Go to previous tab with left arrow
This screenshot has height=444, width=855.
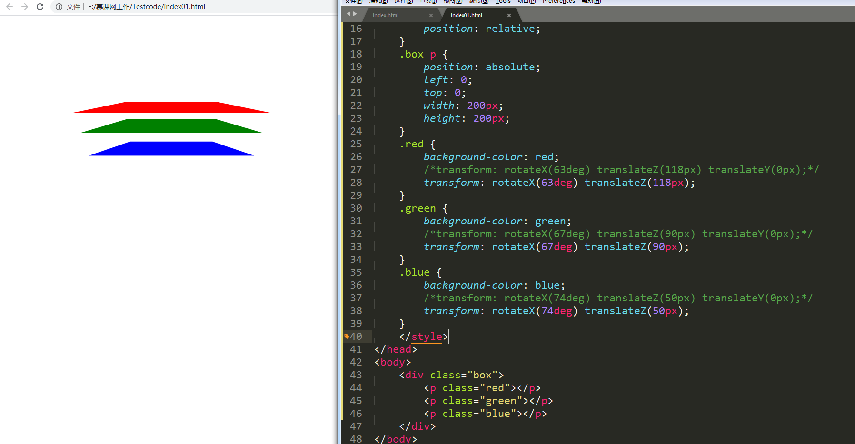click(x=348, y=14)
